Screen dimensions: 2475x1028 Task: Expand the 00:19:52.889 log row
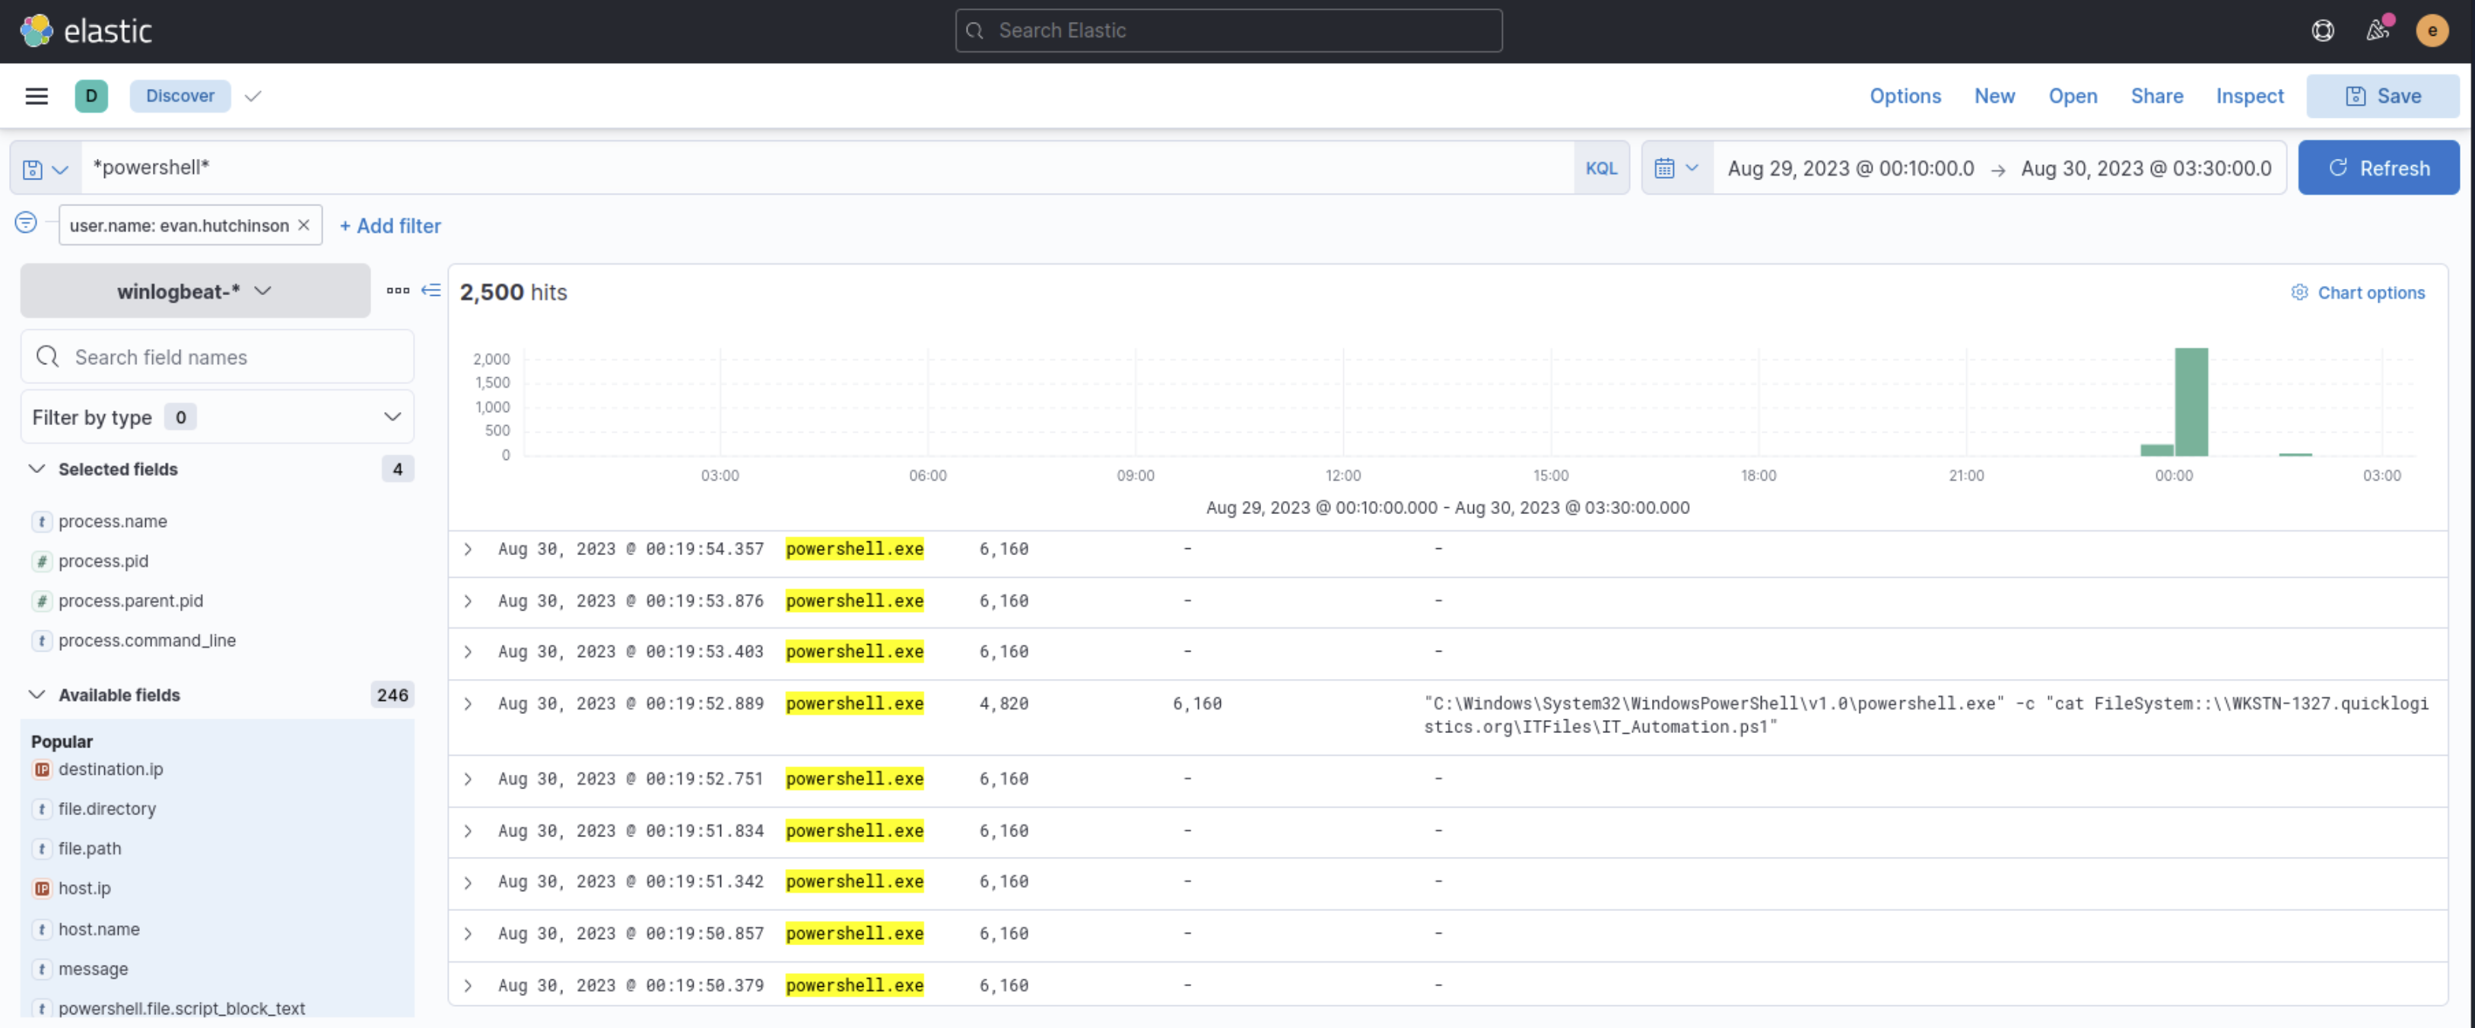tap(468, 704)
